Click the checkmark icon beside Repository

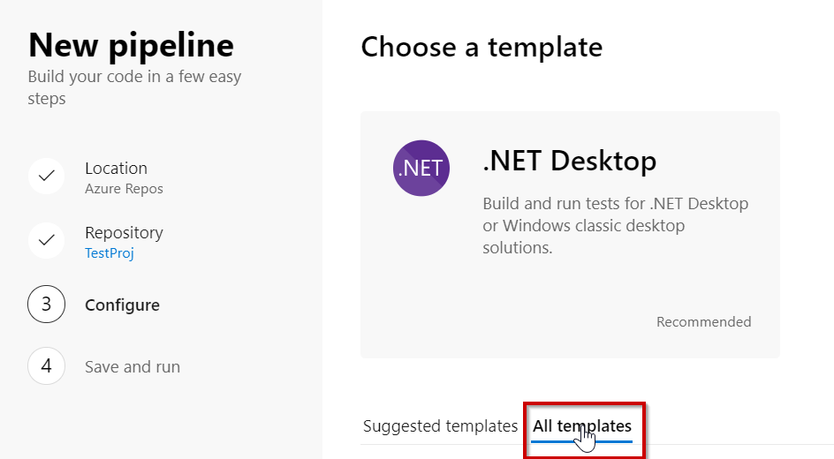point(47,239)
